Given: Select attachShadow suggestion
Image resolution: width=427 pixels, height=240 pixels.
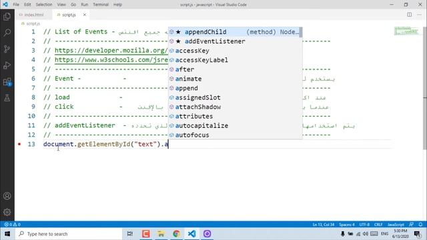Looking at the screenshot, I should [x=234, y=107].
